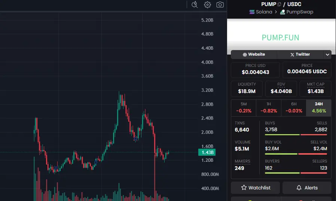Image resolution: width=336 pixels, height=201 pixels.
Task: Click the buys versus sells ratio bar
Action: coord(296,134)
